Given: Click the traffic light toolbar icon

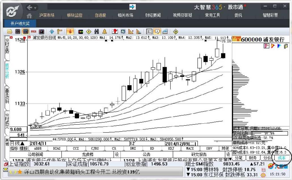Looking at the screenshot, I should pos(81,32).
